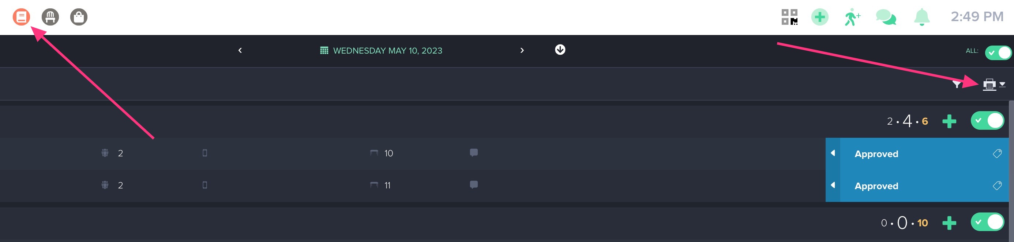Screen dimensions: 1014x242
Task: Expand the Approved status on table 11 row
Action: pyautogui.click(x=833, y=185)
